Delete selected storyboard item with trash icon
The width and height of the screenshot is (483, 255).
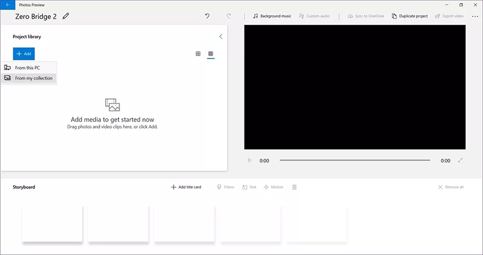(295, 187)
